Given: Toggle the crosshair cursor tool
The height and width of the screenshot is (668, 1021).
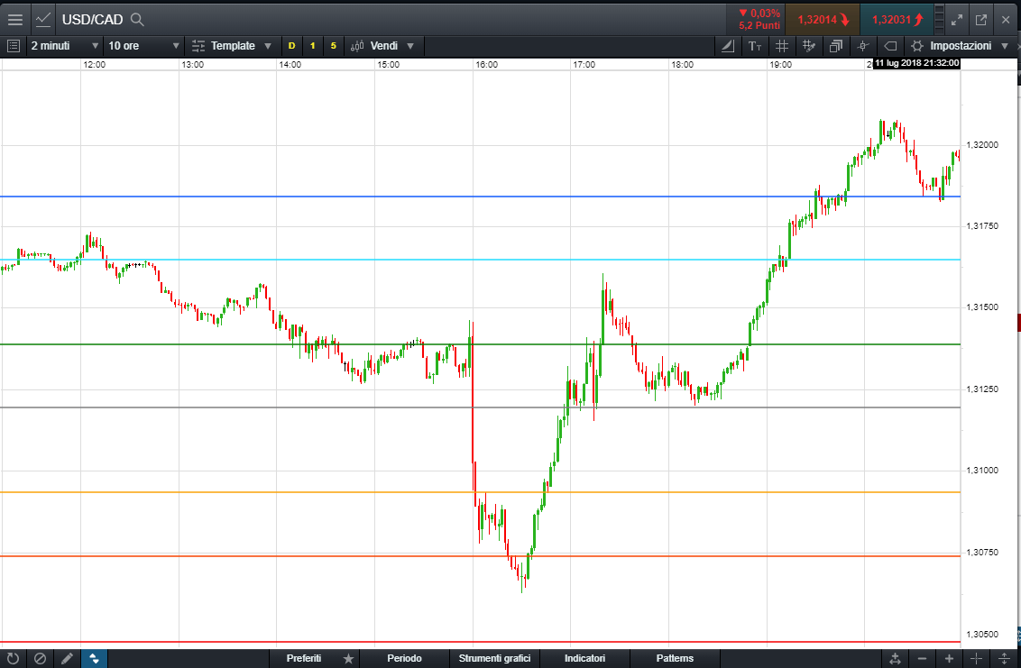Looking at the screenshot, I should pos(863,46).
